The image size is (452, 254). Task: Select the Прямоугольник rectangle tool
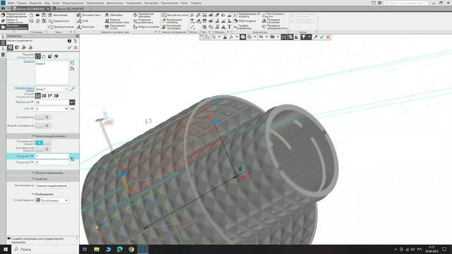pyautogui.click(x=61, y=27)
